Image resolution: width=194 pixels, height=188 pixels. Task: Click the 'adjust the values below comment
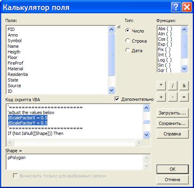(31, 112)
